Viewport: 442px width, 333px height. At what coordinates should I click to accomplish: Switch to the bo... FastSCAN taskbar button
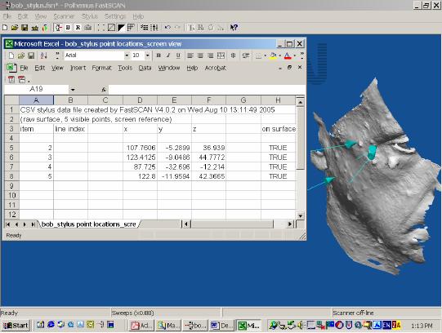pos(195,326)
